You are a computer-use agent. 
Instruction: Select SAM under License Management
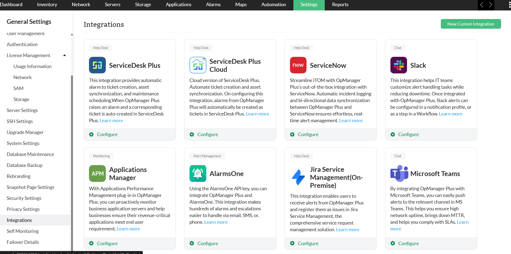[x=18, y=88]
